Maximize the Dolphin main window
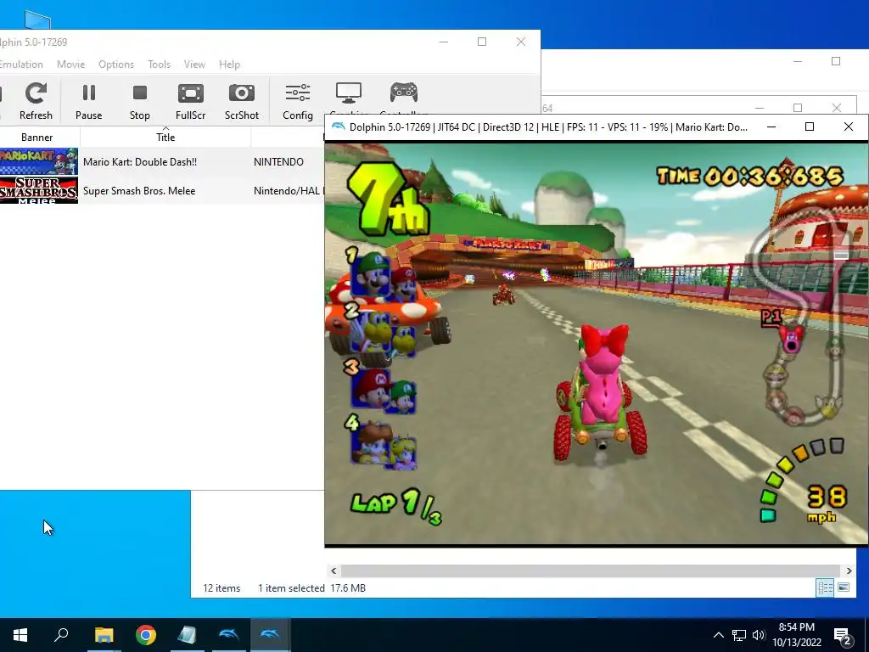Viewport: 869px width, 652px height. point(482,42)
